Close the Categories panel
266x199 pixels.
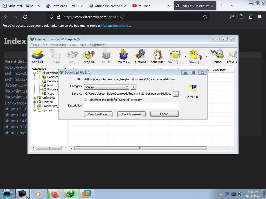(65, 68)
